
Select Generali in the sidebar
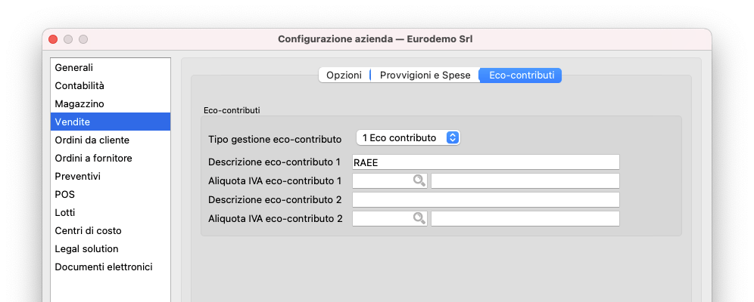74,67
